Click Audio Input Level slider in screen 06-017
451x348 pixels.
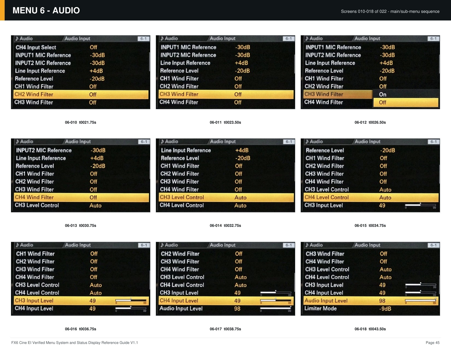pyautogui.click(x=276, y=308)
